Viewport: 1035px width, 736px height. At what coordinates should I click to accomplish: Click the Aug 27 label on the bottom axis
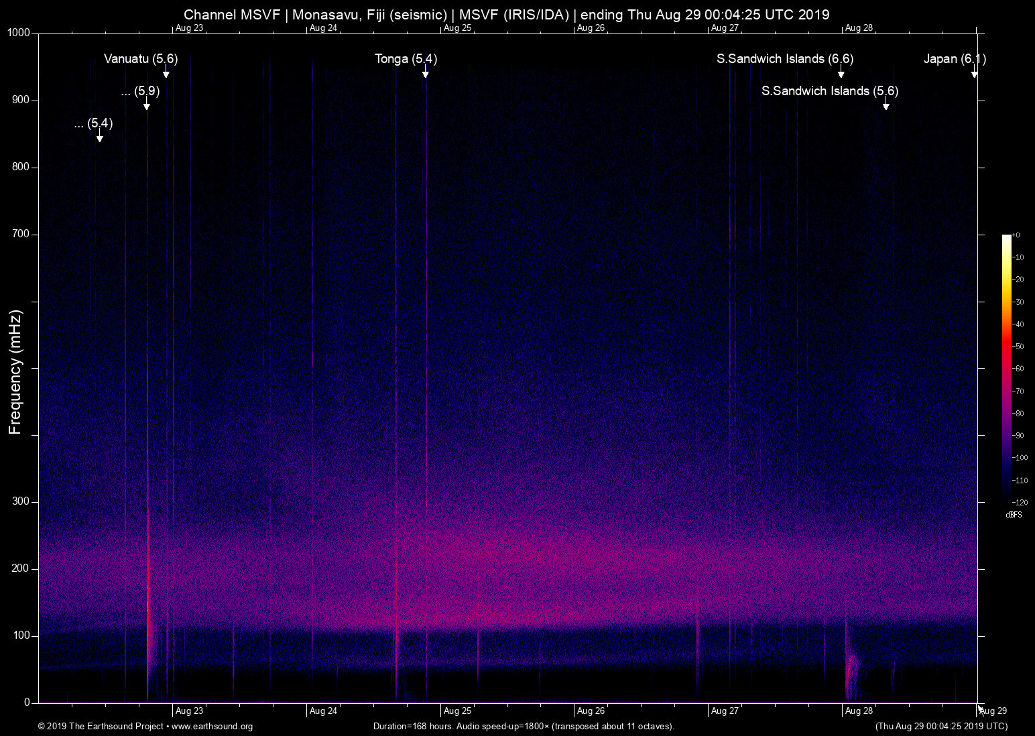(725, 711)
